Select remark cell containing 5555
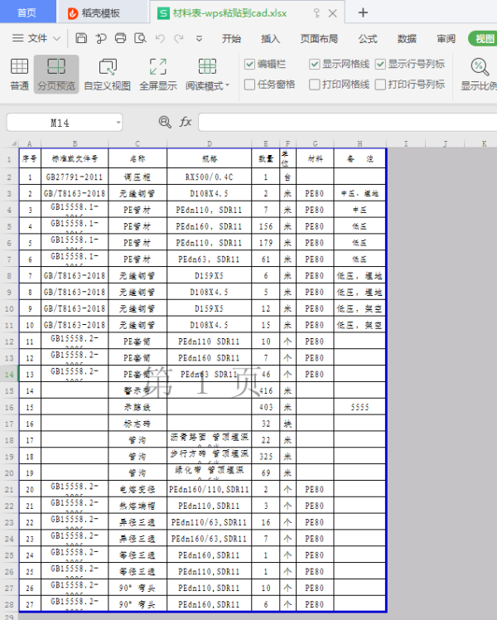 point(359,407)
